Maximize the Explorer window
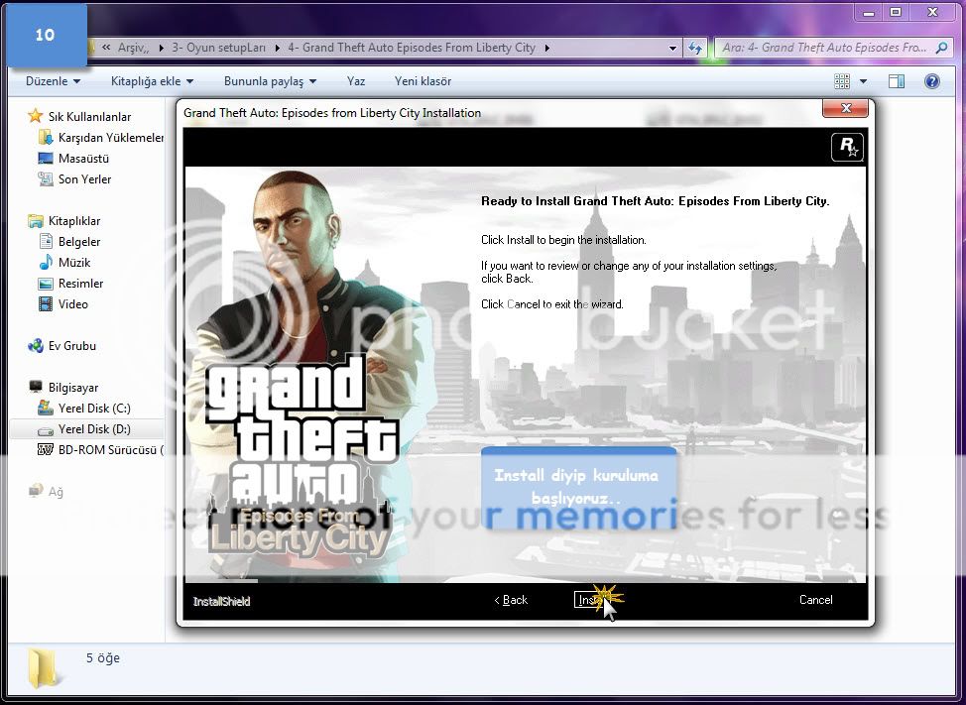Viewport: 966px width, 705px height. click(x=896, y=12)
